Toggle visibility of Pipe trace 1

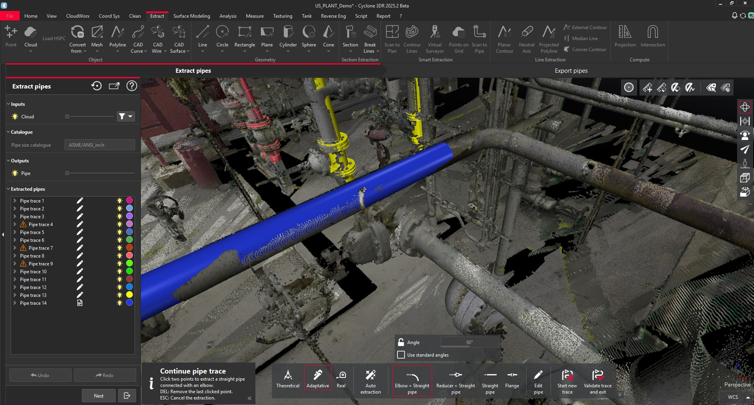point(120,201)
